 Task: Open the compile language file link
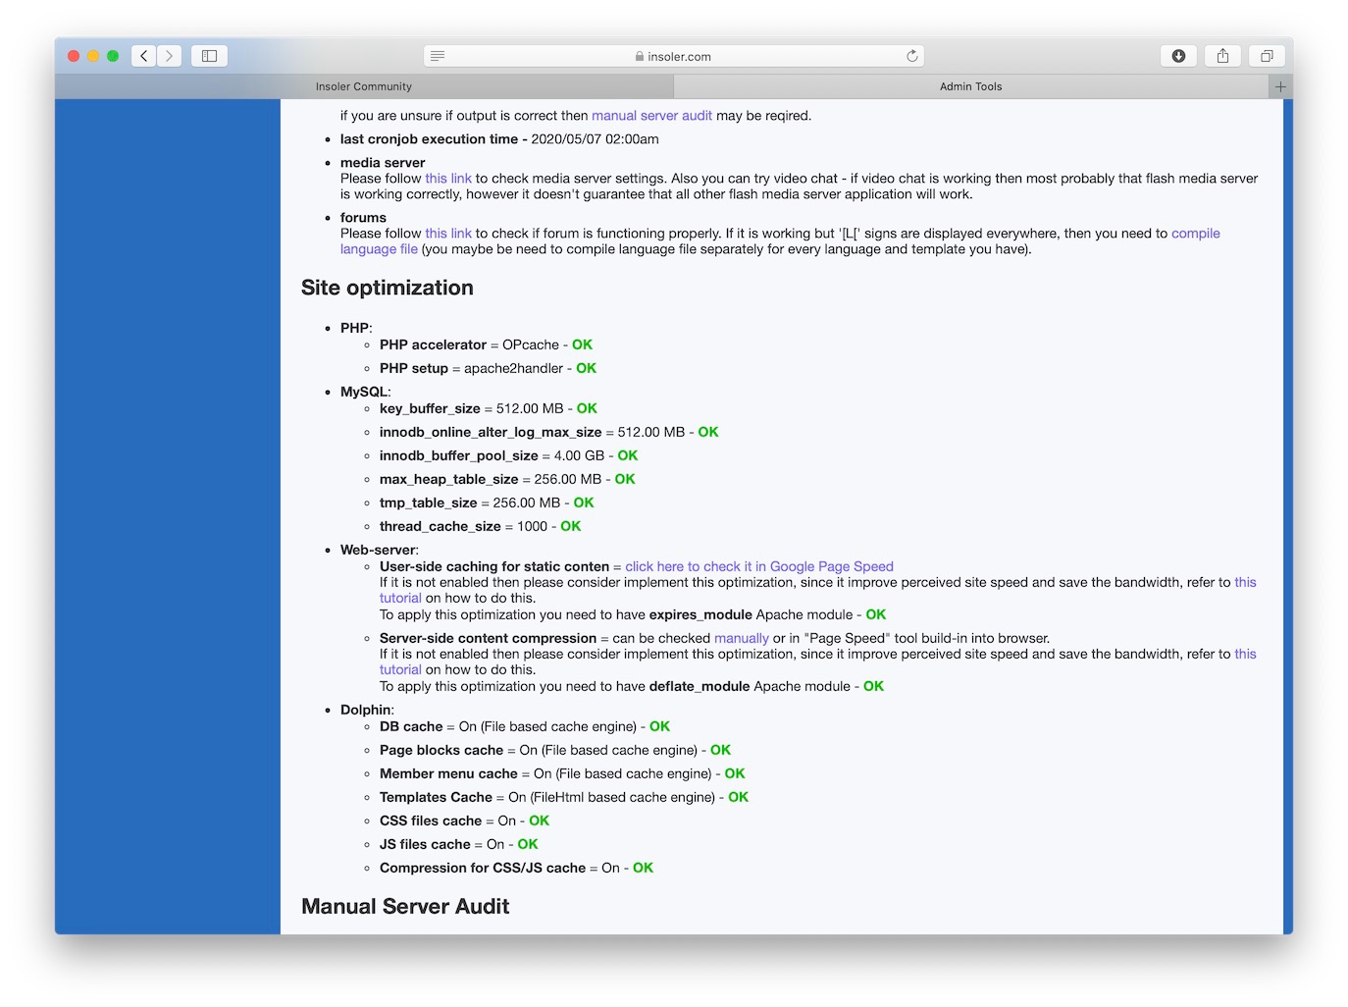point(1195,234)
